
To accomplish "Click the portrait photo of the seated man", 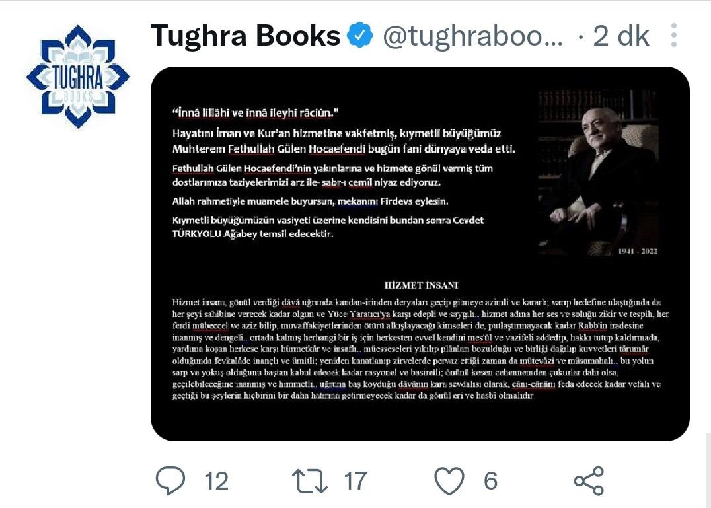I will coord(599,173).
